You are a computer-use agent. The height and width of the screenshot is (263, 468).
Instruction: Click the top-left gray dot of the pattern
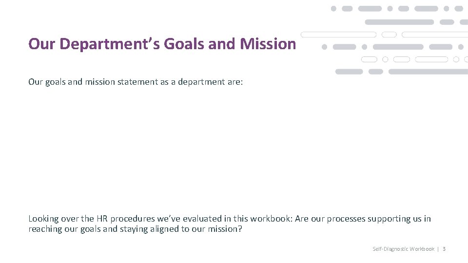[333, 9]
